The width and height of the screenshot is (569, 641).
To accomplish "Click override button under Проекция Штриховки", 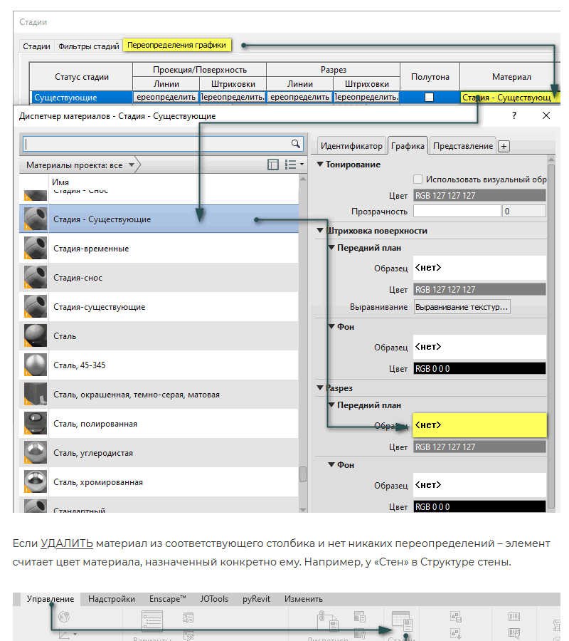I will [x=233, y=98].
